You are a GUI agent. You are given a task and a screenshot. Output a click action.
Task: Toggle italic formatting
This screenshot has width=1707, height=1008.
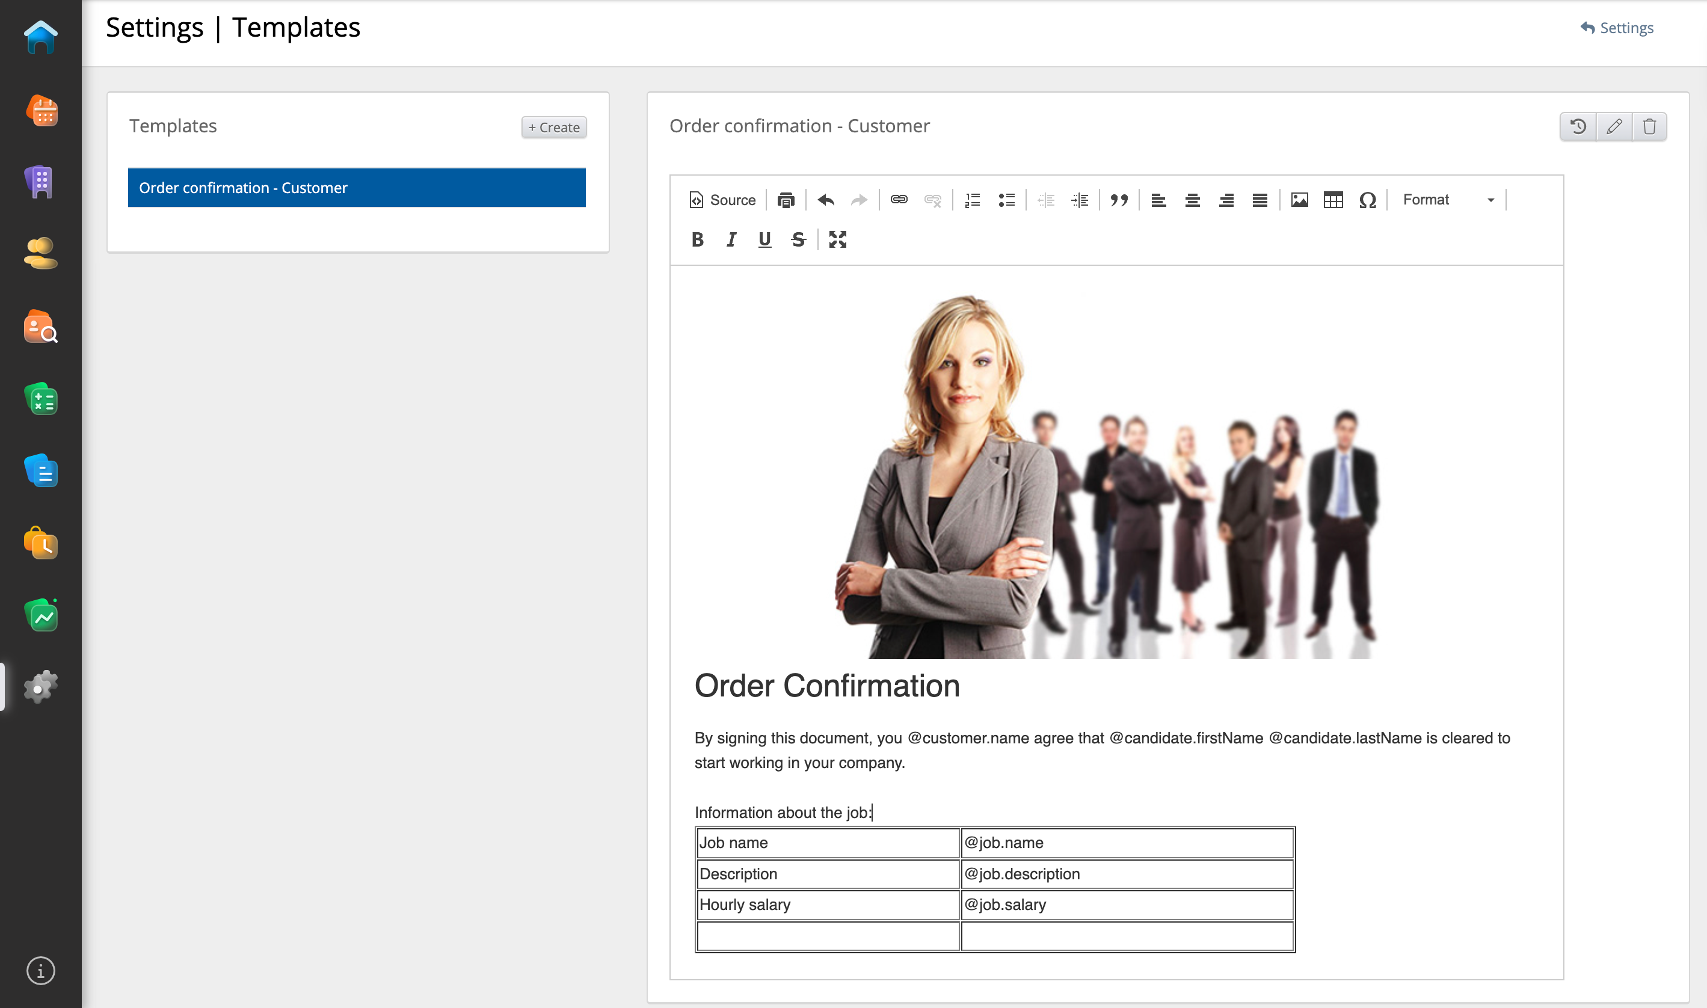click(x=731, y=239)
